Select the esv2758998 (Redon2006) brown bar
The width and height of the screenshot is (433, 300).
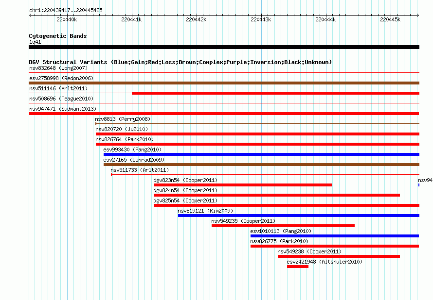[224, 83]
